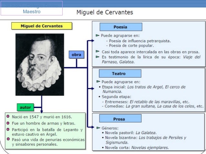Select the 'Teatro' heading box

[x=120, y=73]
